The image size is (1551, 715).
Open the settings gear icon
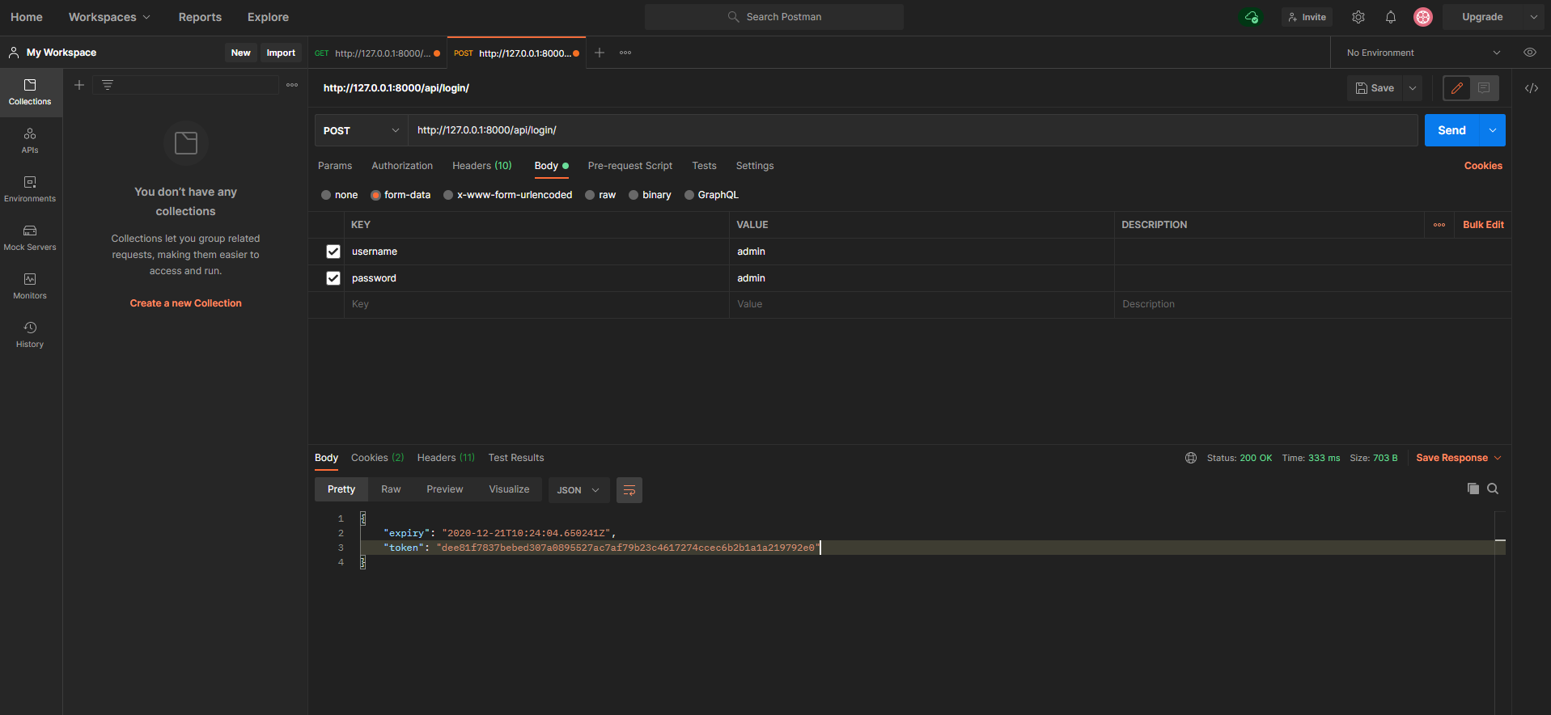1358,17
